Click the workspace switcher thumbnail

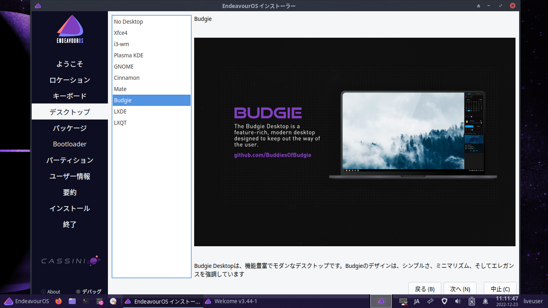[381, 301]
